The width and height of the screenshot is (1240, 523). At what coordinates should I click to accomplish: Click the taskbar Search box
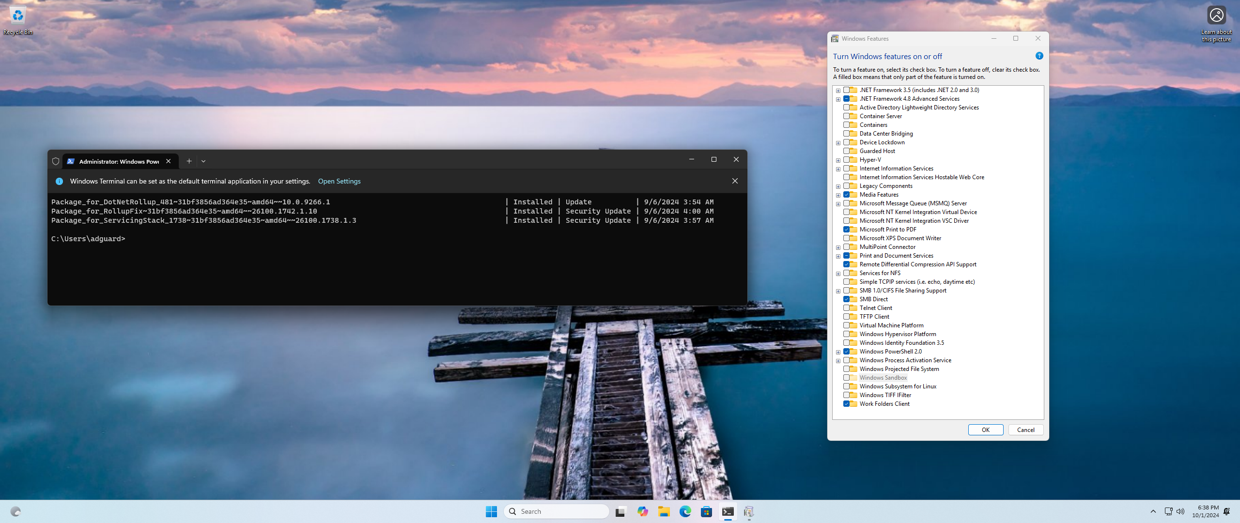click(x=557, y=511)
